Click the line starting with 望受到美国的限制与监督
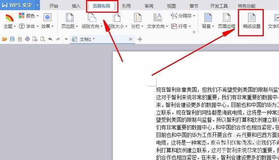 pos(218,120)
